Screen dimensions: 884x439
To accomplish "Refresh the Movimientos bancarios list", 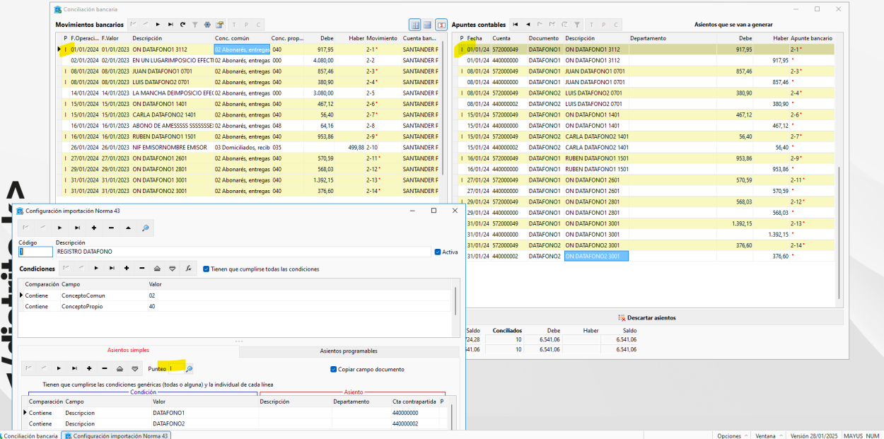I will pyautogui.click(x=182, y=24).
